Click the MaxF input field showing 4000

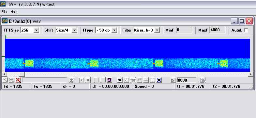218,30
